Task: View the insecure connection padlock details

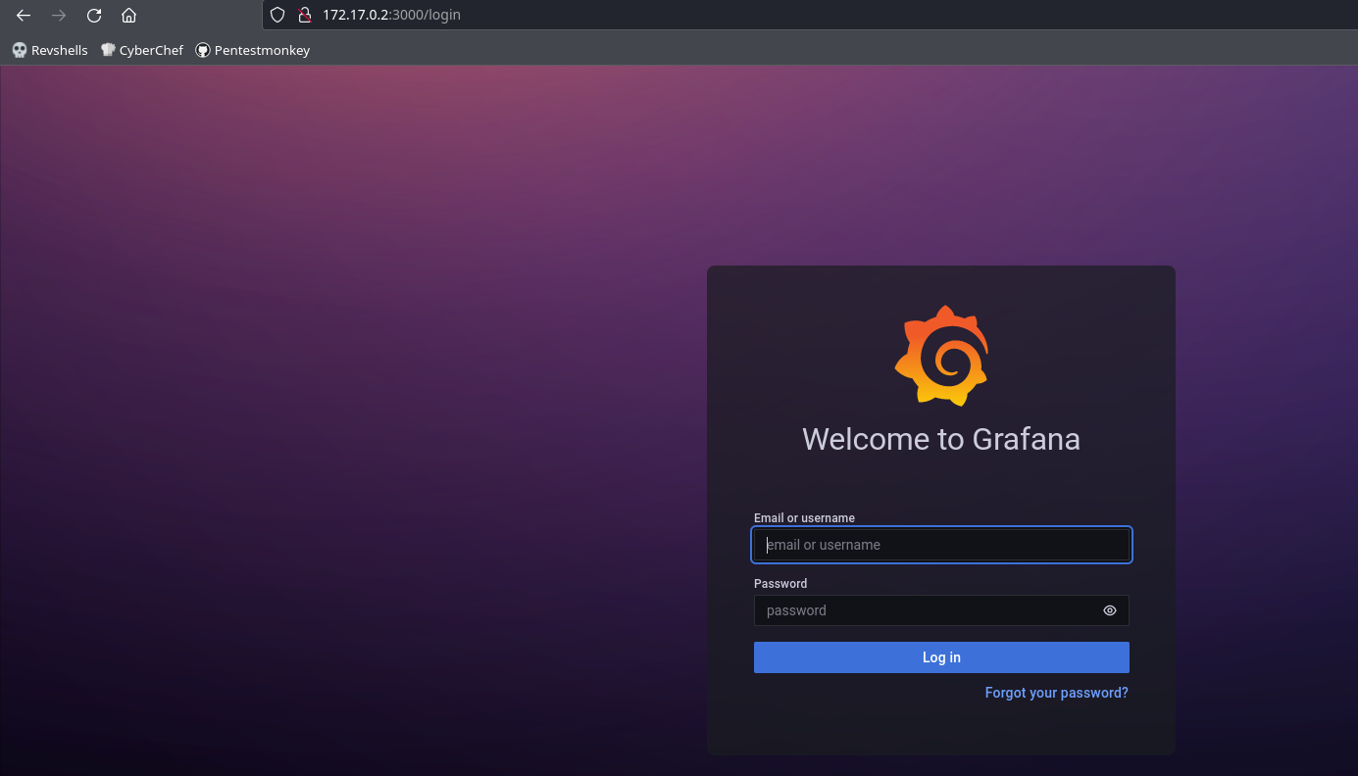Action: pos(304,15)
